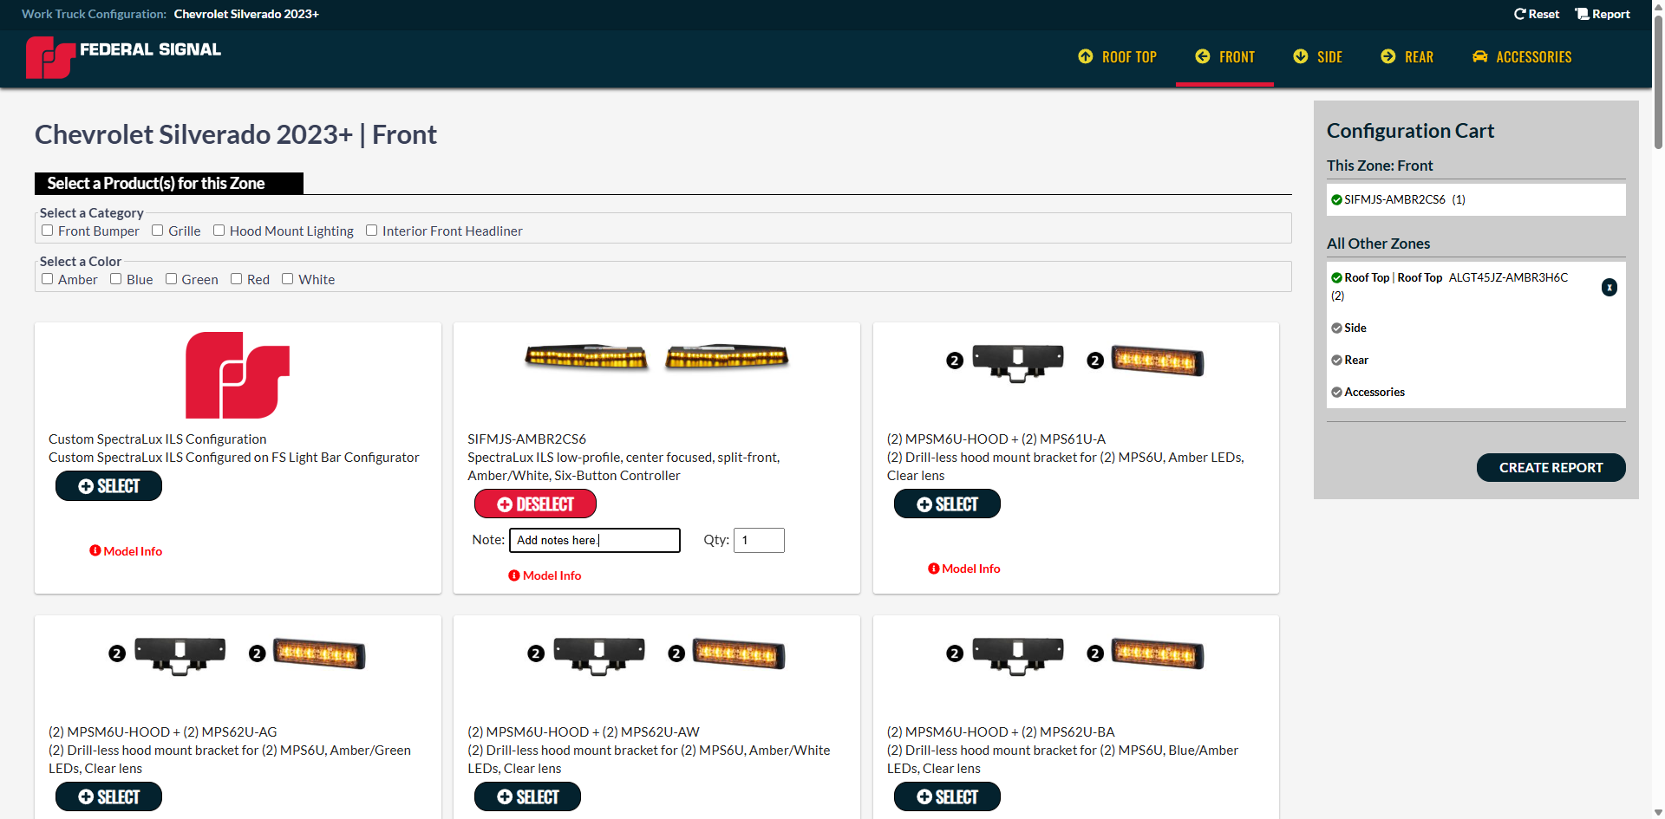Screen dimensions: 1665x819
Task: Select the MPS62U-AW Amber/White kit
Action: point(527,797)
